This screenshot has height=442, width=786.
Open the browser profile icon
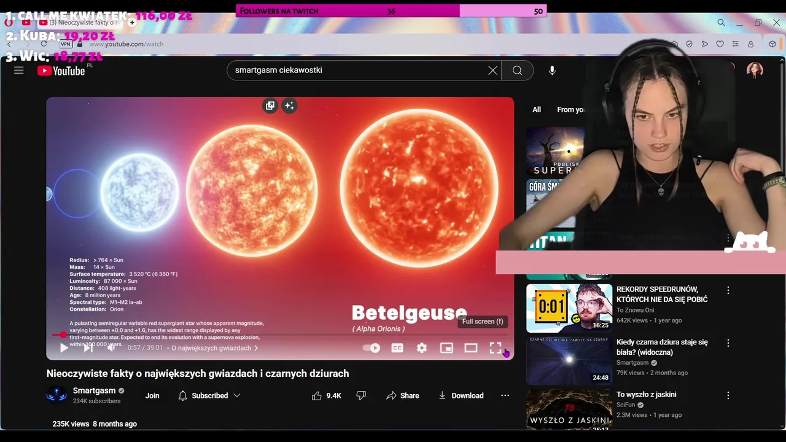(x=750, y=44)
